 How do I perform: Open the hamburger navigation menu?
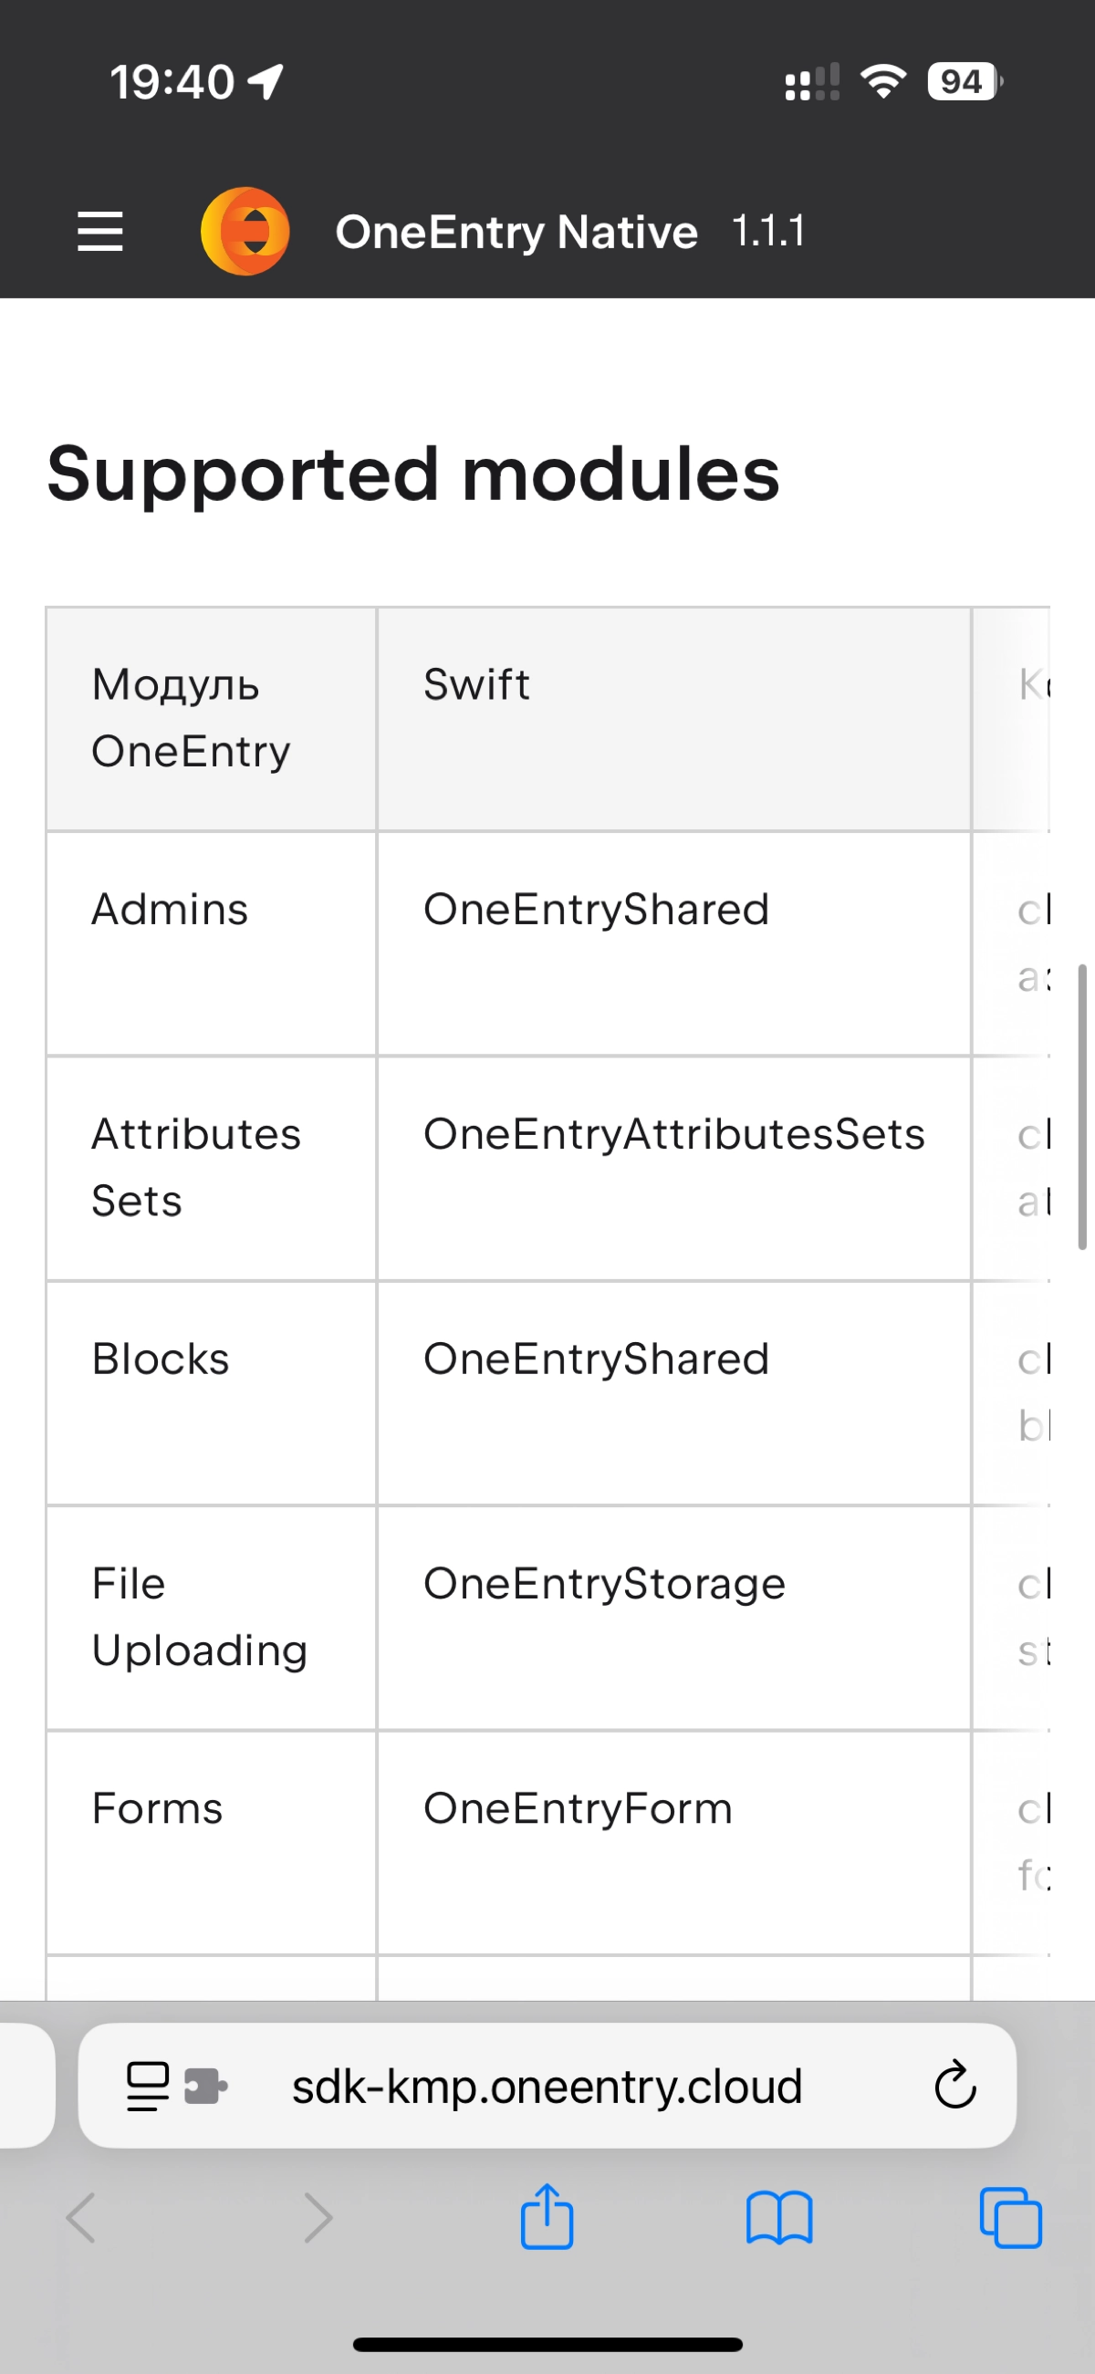tap(99, 232)
